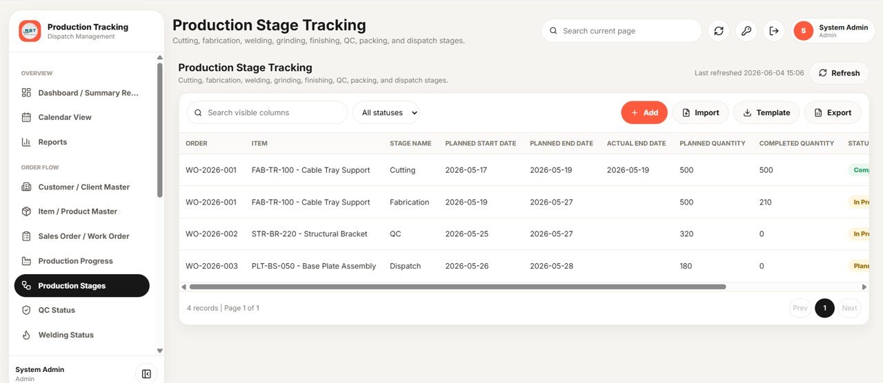
Task: Click the QC Status shield icon
Action: click(26, 310)
